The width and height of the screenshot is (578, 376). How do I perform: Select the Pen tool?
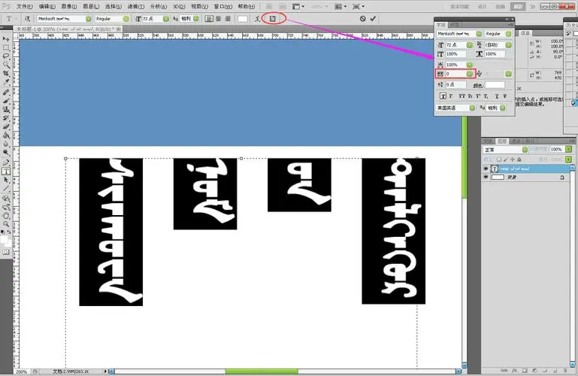tap(6, 162)
